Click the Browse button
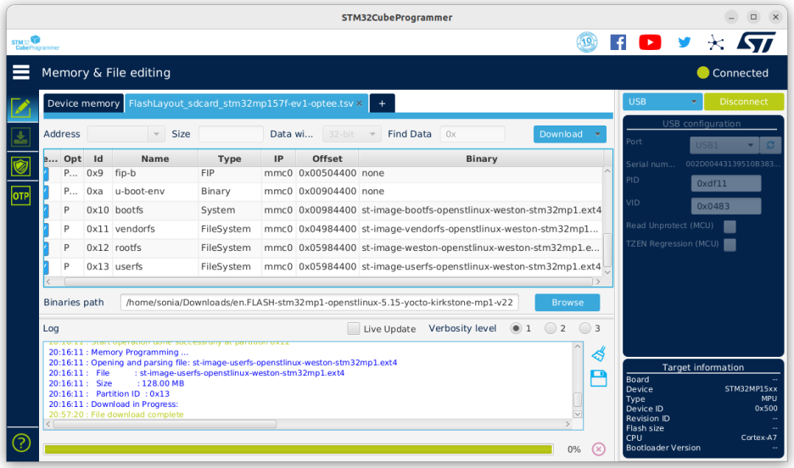794x468 pixels. [568, 303]
